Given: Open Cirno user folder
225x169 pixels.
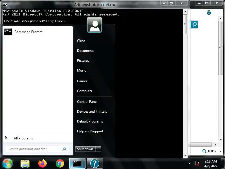Looking at the screenshot, I should click(81, 41).
